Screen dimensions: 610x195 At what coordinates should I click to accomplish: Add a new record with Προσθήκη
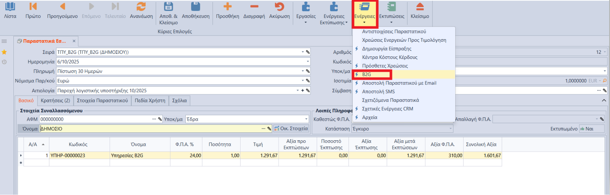tap(227, 8)
